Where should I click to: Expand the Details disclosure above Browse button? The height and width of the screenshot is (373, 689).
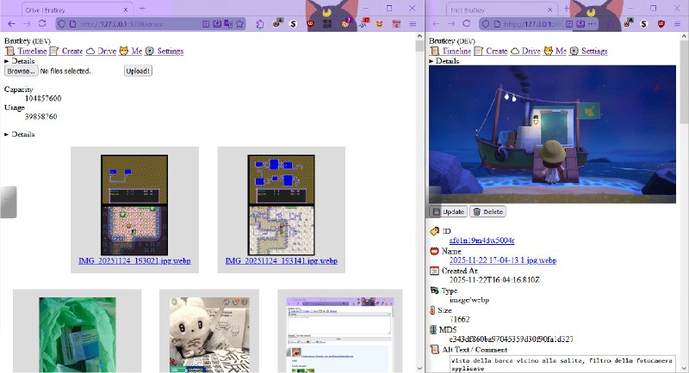click(19, 61)
